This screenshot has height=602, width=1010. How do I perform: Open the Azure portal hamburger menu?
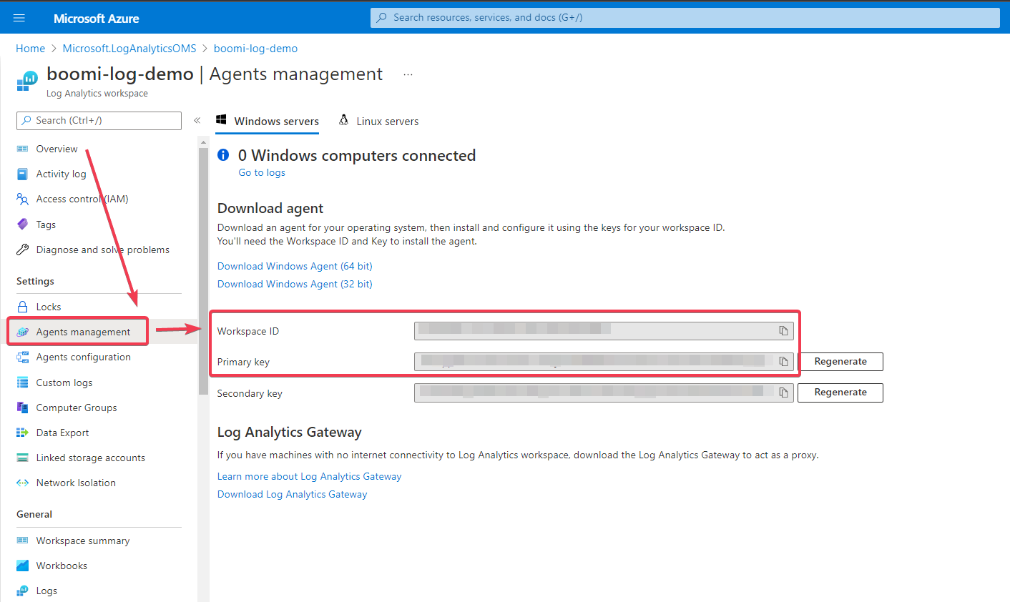(x=19, y=17)
